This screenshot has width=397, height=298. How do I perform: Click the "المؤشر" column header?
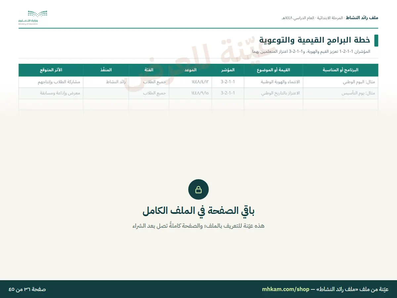tap(228, 70)
